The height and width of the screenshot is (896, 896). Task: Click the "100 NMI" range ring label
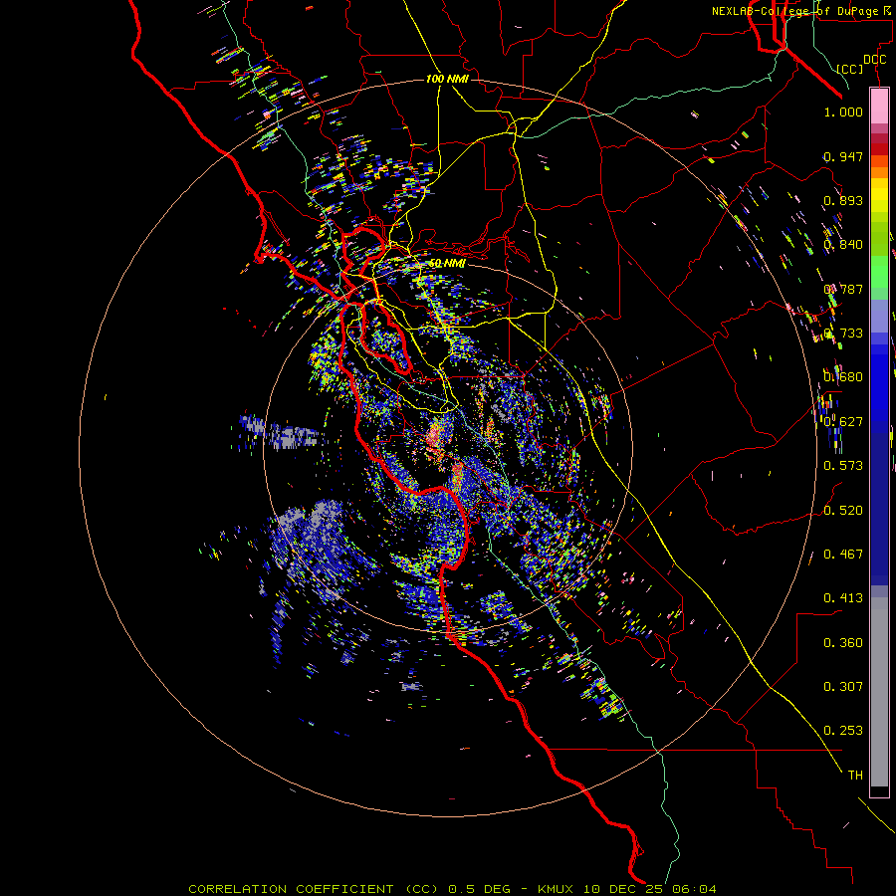point(447,79)
